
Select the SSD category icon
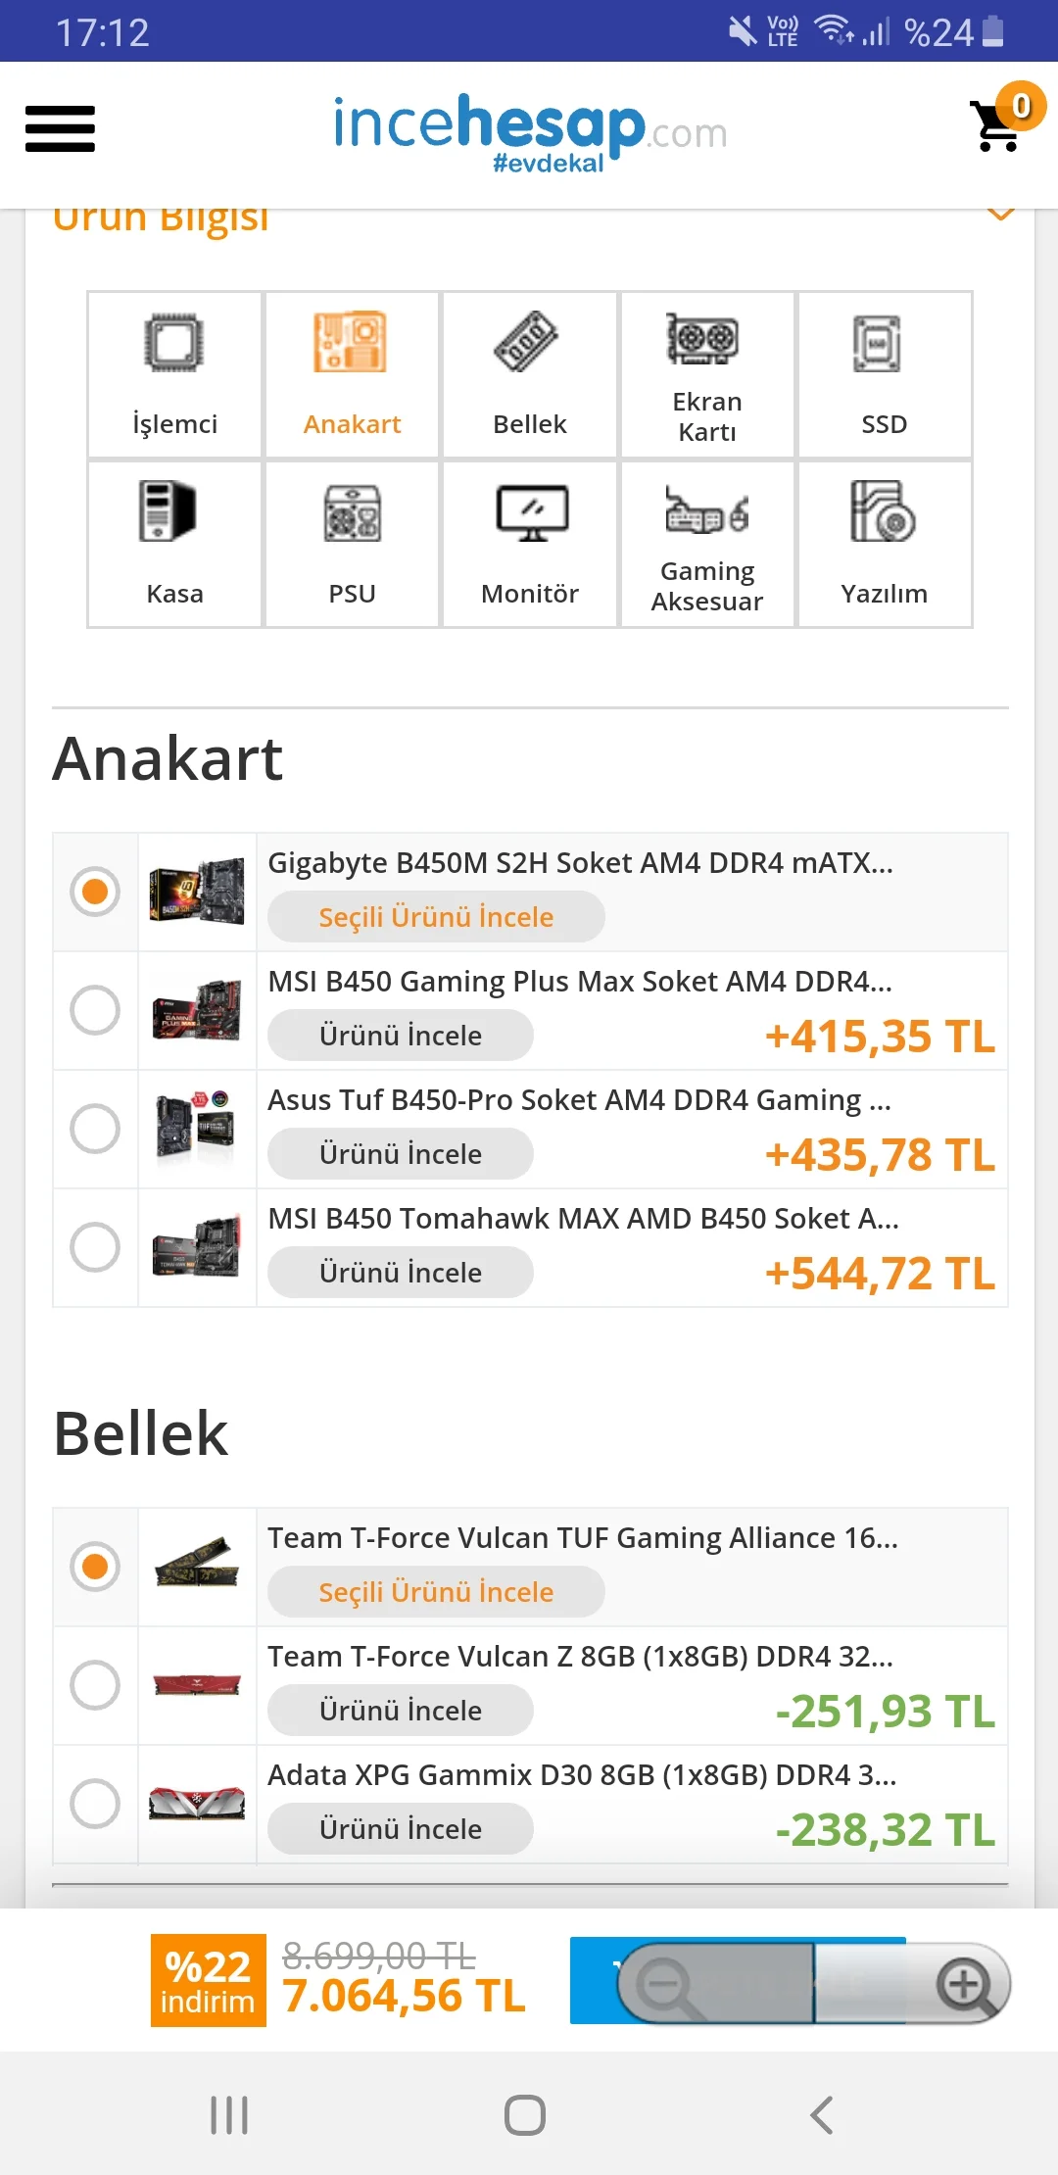click(x=884, y=374)
